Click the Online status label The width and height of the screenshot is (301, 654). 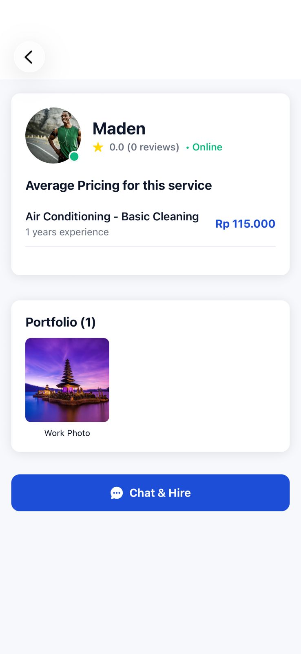(x=207, y=147)
